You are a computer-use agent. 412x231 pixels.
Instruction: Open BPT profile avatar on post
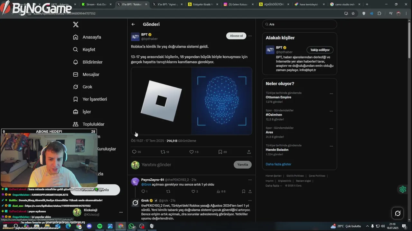pyautogui.click(x=135, y=37)
